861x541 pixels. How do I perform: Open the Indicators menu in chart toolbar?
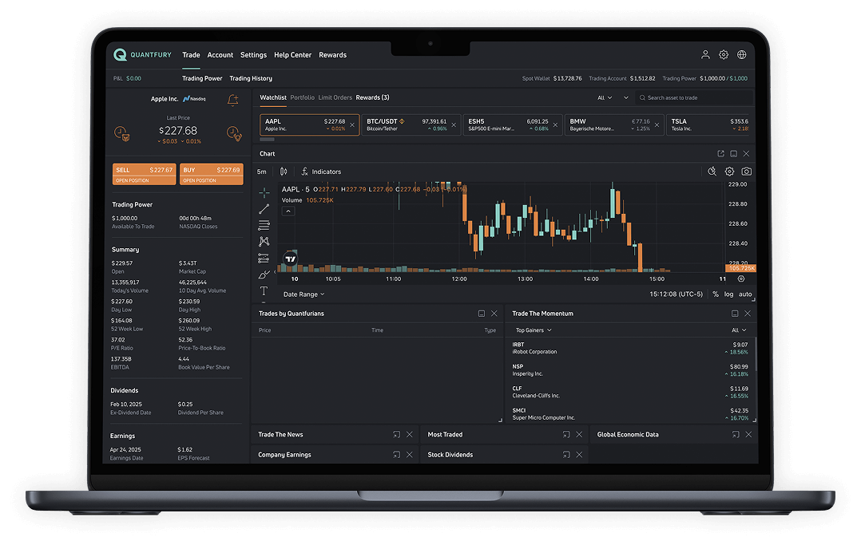click(321, 172)
